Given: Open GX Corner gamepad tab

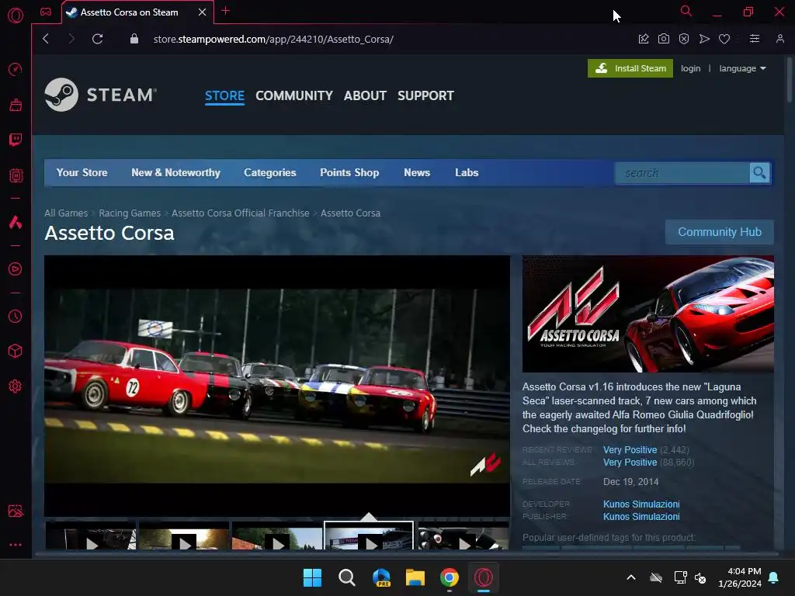Looking at the screenshot, I should (x=46, y=12).
